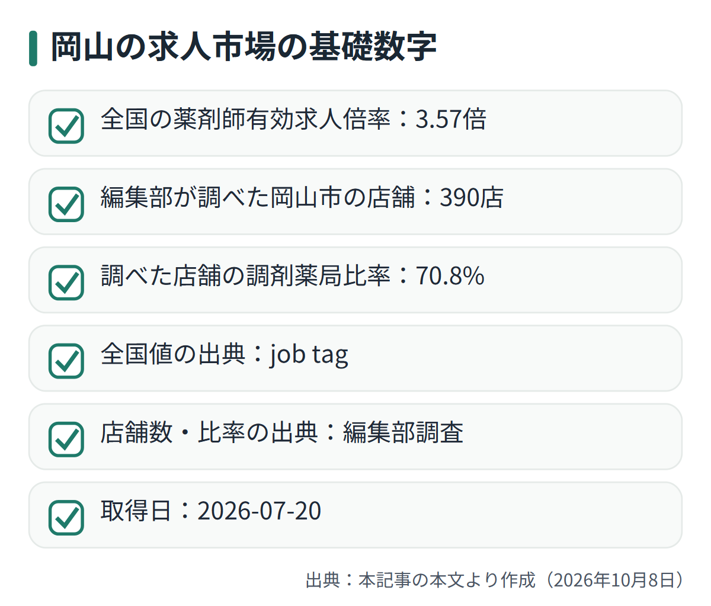Select row text 調べた店舗の調剤薬局比率：70.8%
The height and width of the screenshot is (606, 711).
pos(293,275)
